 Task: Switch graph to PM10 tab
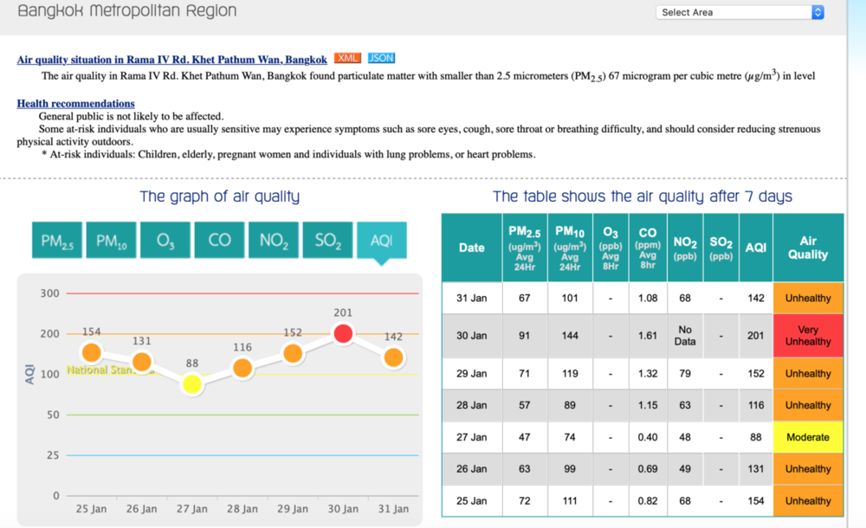111,241
